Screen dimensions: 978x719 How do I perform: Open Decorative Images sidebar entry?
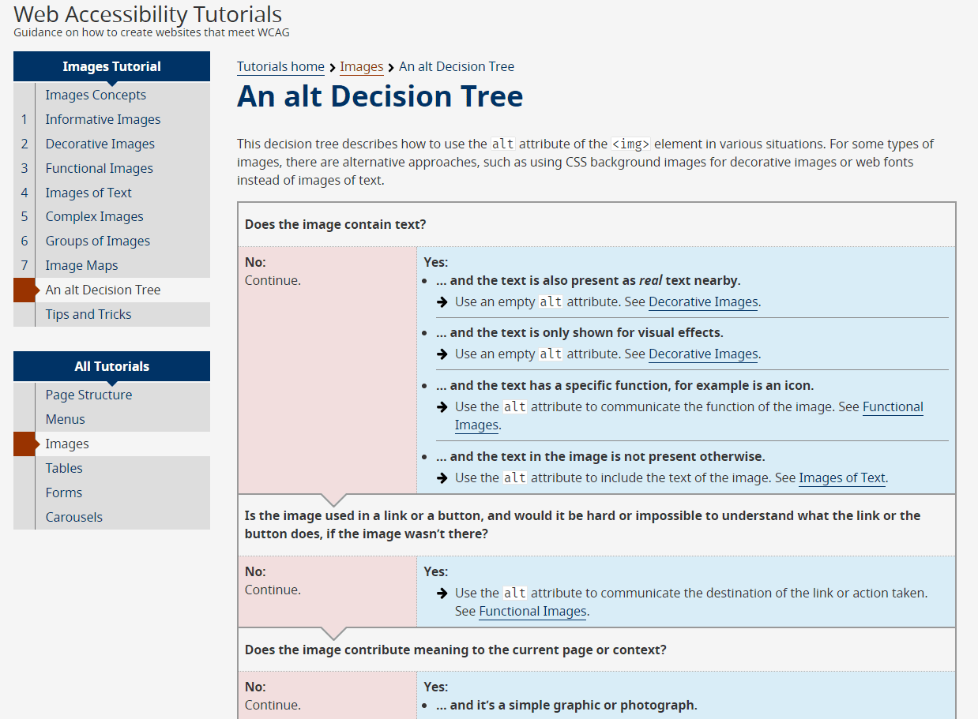tap(100, 144)
